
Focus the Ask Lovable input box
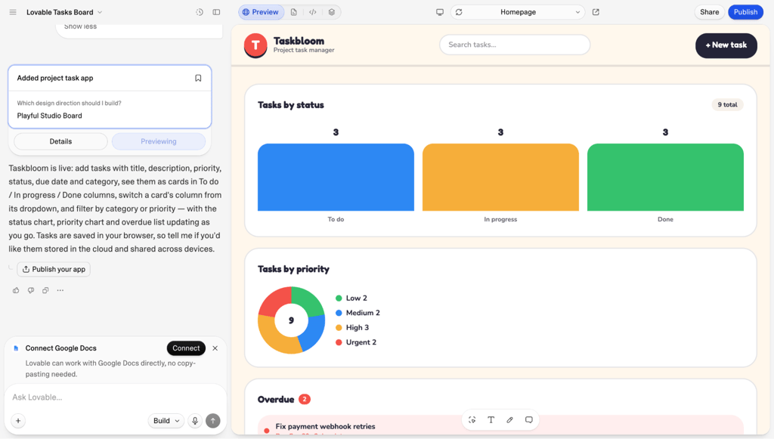click(115, 397)
